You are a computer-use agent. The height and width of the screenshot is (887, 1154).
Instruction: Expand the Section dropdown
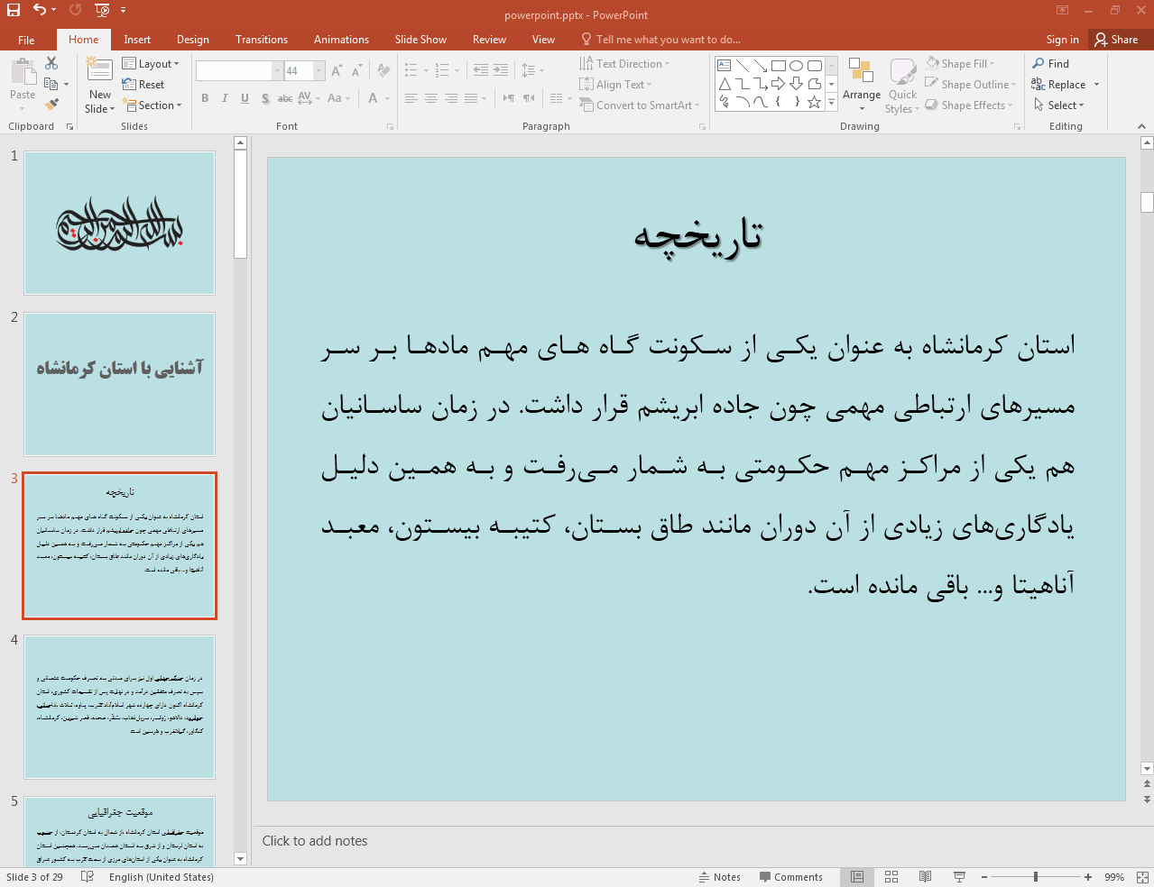coord(154,105)
